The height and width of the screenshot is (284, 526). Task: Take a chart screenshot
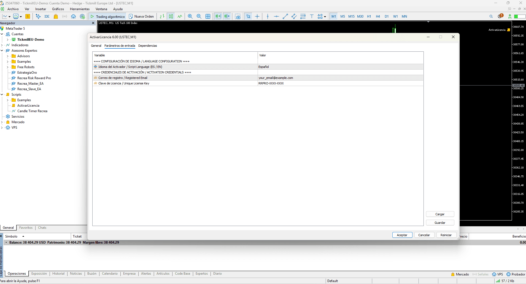click(x=238, y=16)
